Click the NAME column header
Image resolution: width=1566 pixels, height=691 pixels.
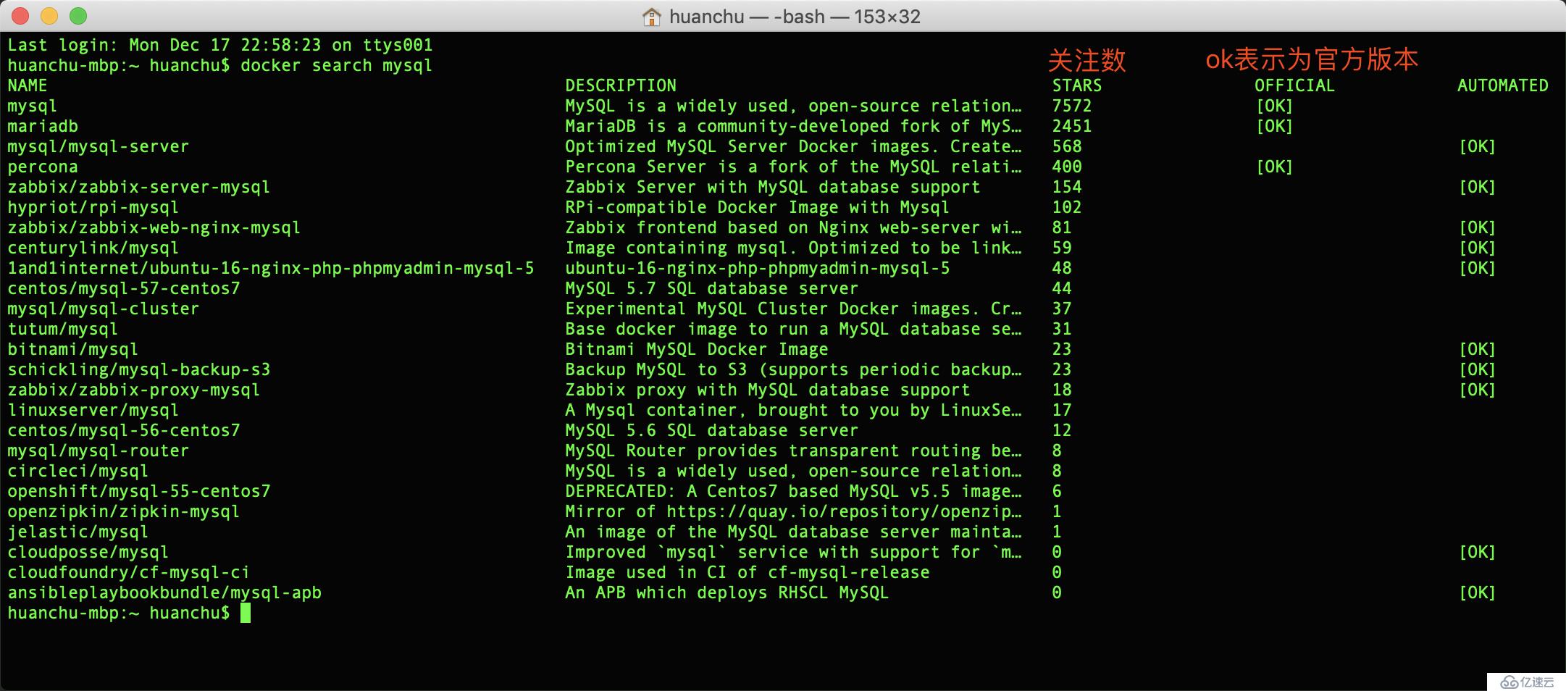pos(28,85)
